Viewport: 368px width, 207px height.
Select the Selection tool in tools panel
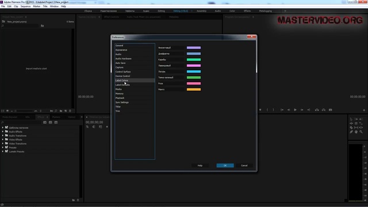point(351,119)
